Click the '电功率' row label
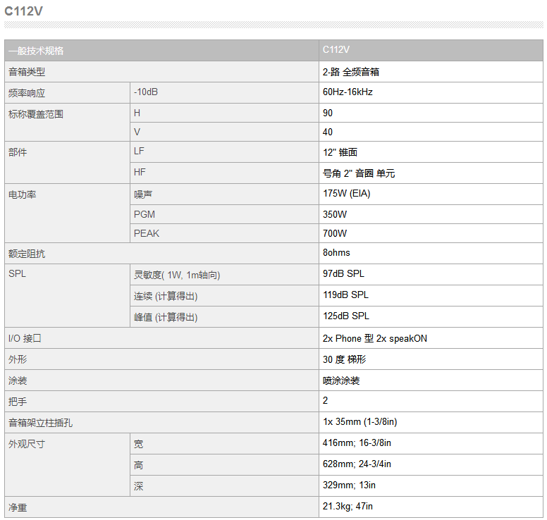Image resolution: width=547 pixels, height=520 pixels. (23, 194)
